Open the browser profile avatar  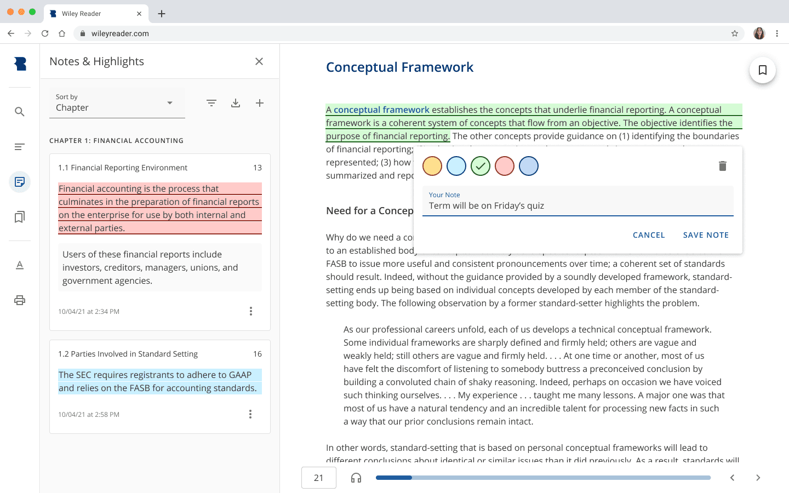[759, 33]
